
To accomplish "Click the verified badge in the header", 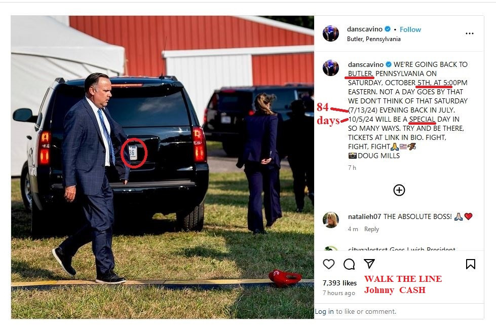I will [388, 29].
